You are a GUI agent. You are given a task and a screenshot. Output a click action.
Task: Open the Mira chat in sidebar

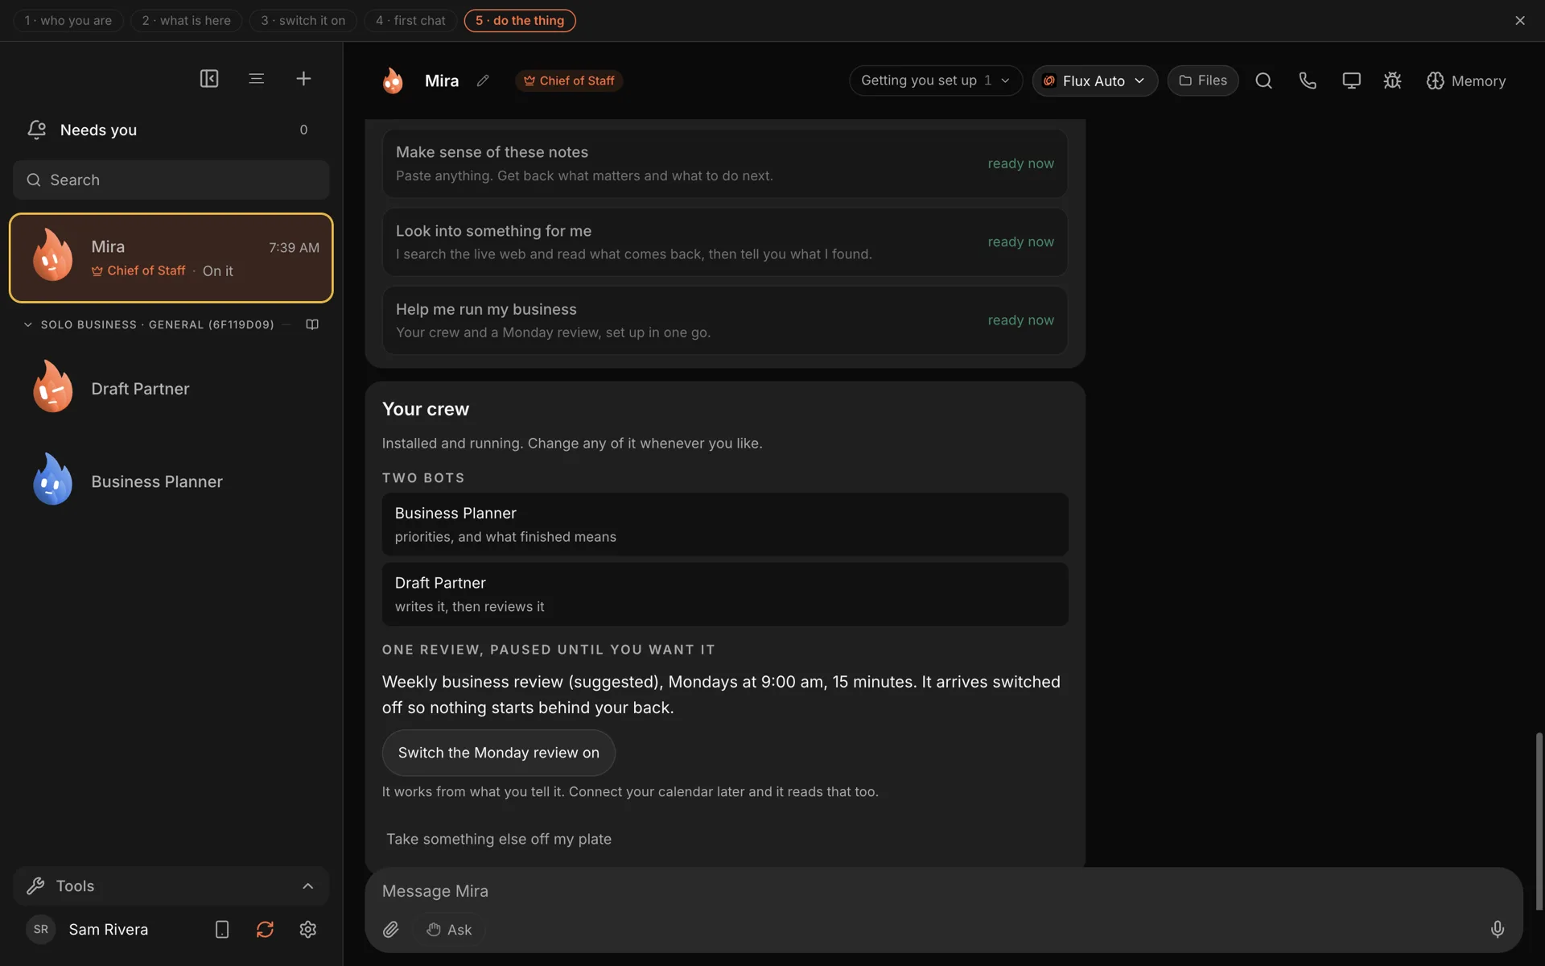click(x=171, y=258)
